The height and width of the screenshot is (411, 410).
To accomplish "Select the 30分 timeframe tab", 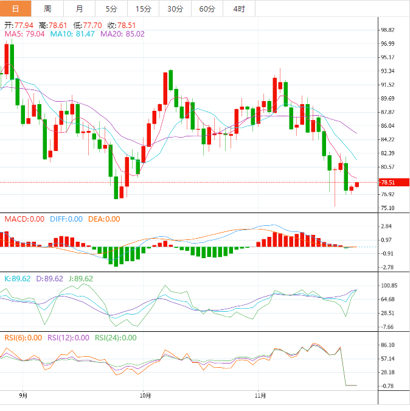I will (x=175, y=9).
